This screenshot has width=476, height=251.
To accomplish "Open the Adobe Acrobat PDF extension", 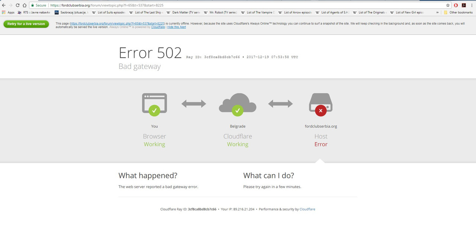I will pyautogui.click(x=464, y=6).
